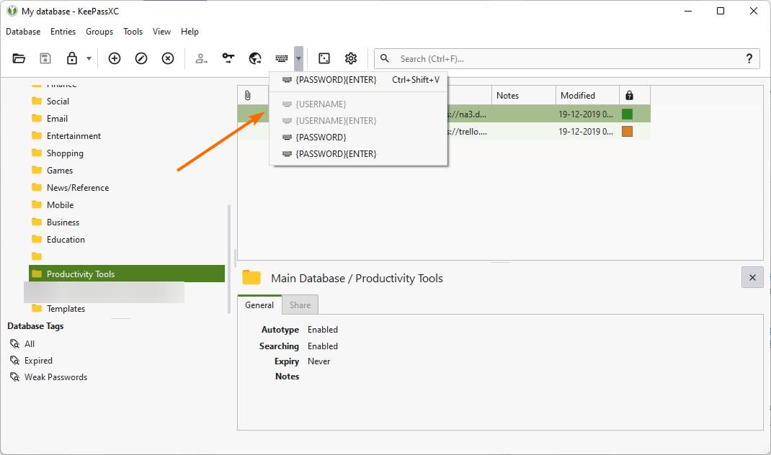The height and width of the screenshot is (455, 771).
Task: Choose {USERNAME}{ENTER} auto-type option
Action: (x=358, y=121)
